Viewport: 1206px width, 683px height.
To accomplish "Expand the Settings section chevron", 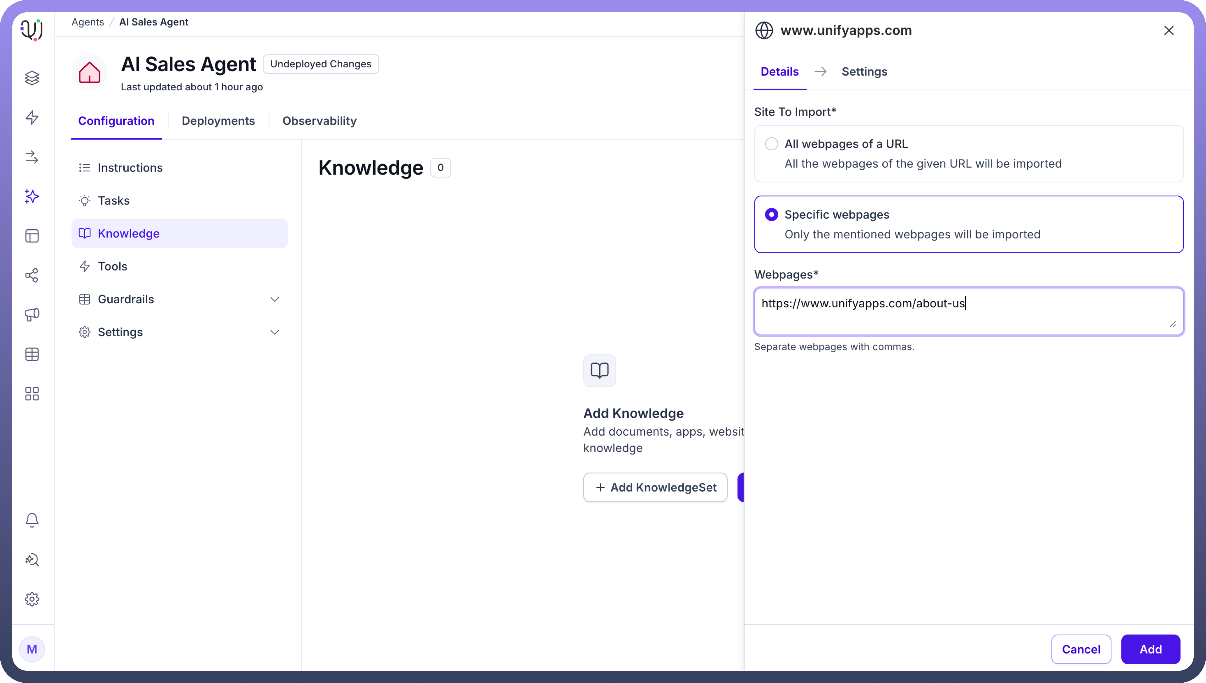I will click(275, 332).
